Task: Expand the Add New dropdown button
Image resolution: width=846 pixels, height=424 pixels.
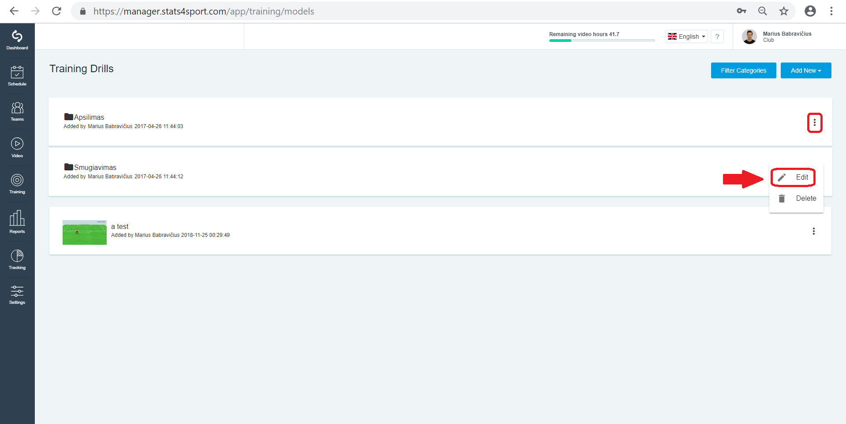Action: click(x=806, y=70)
